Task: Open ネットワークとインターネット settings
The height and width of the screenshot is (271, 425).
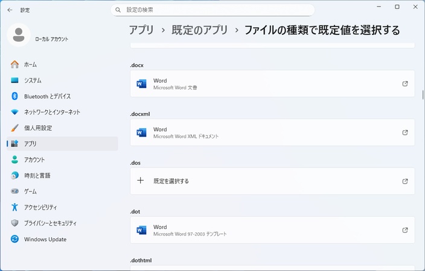Action: 62,112
